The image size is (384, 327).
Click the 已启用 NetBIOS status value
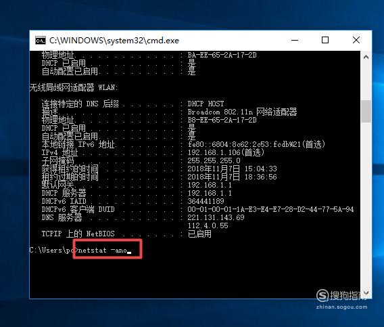199,234
